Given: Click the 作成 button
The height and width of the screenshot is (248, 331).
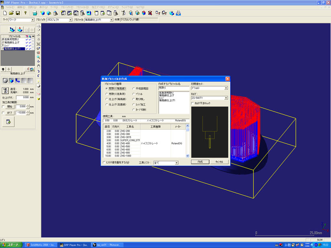Looking at the screenshot, I should point(200,162).
